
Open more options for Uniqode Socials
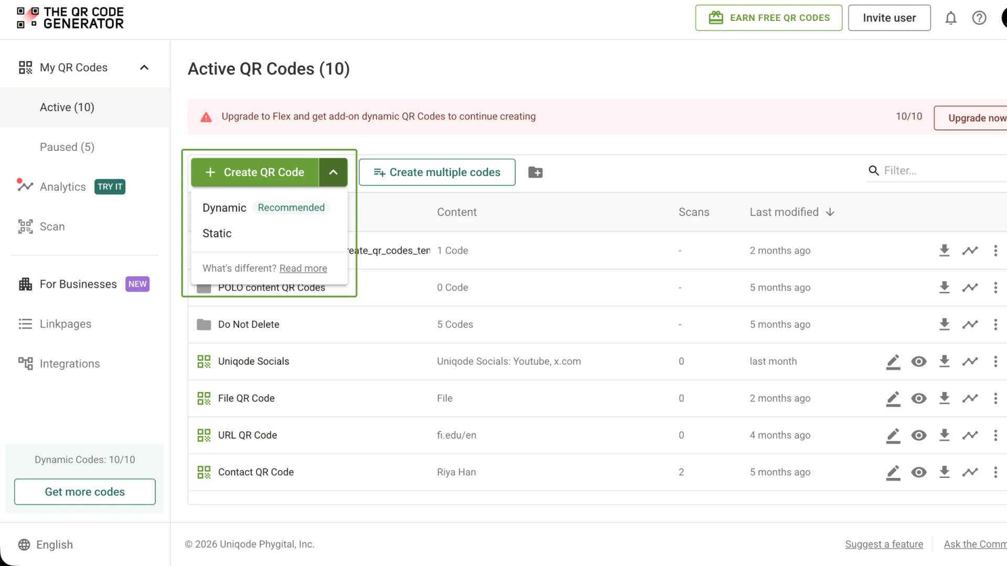click(x=995, y=362)
